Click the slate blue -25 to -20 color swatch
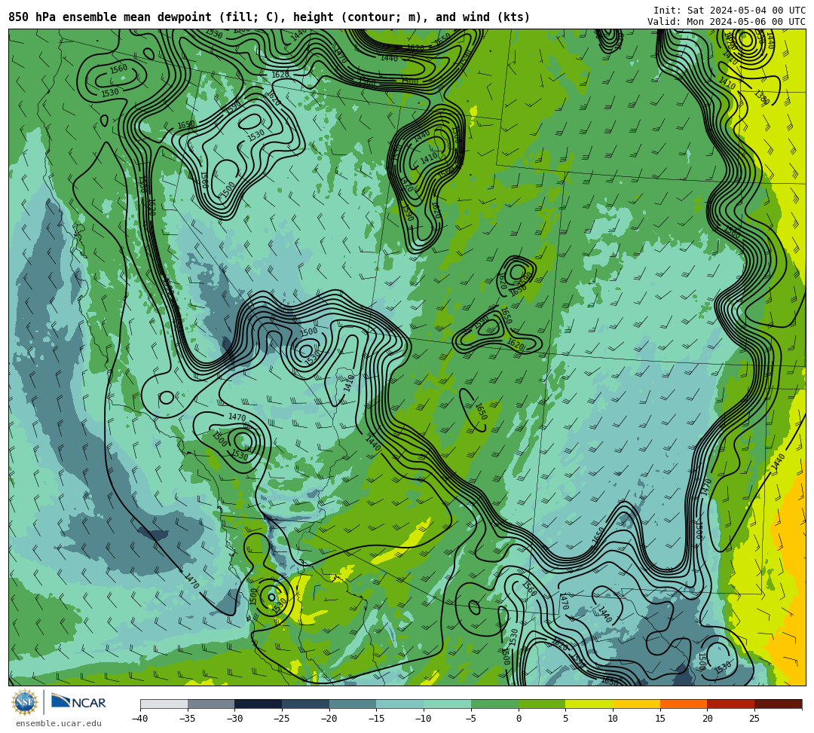814x733 pixels. tap(305, 704)
